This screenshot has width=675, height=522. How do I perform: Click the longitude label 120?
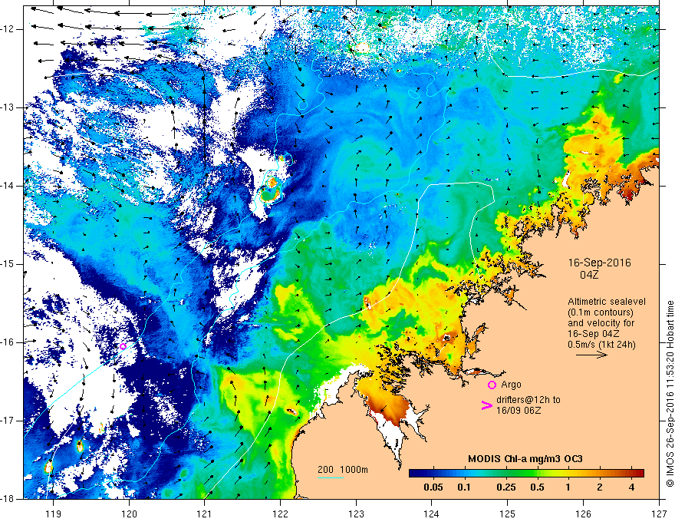(129, 514)
